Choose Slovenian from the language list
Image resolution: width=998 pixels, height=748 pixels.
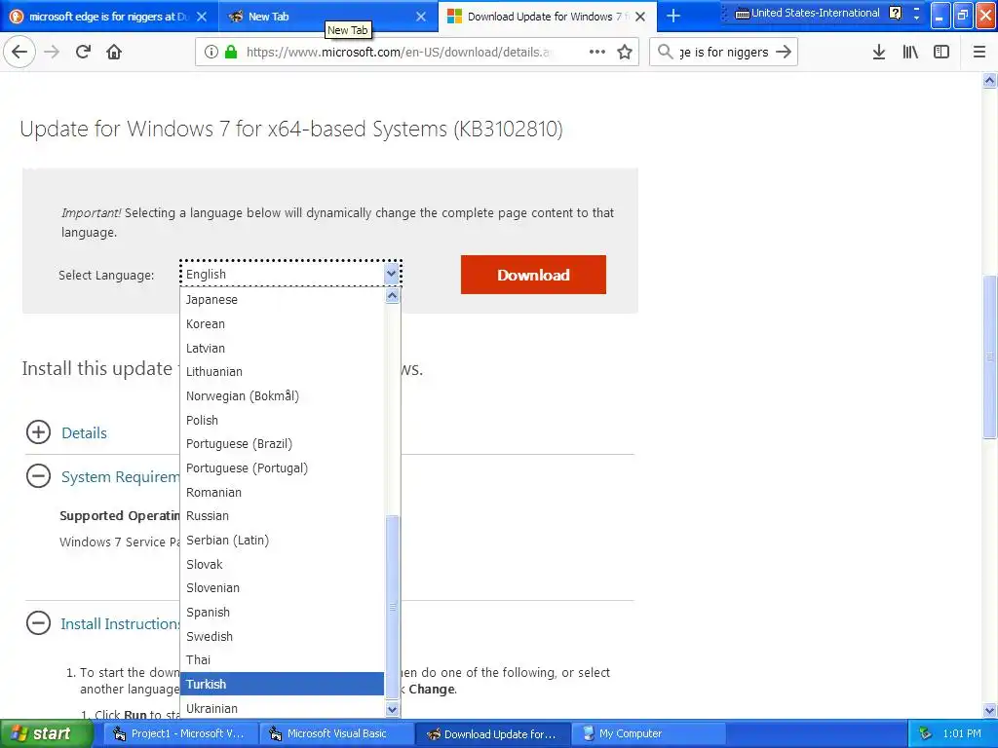(x=282, y=588)
